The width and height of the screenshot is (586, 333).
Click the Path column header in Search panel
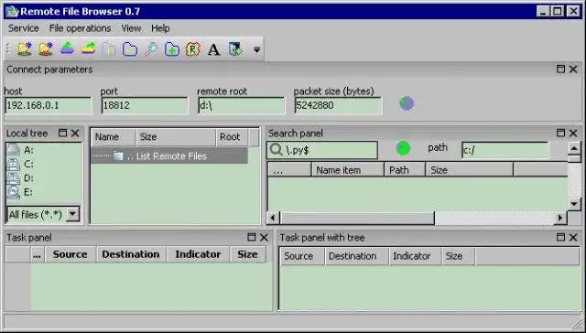tap(405, 170)
